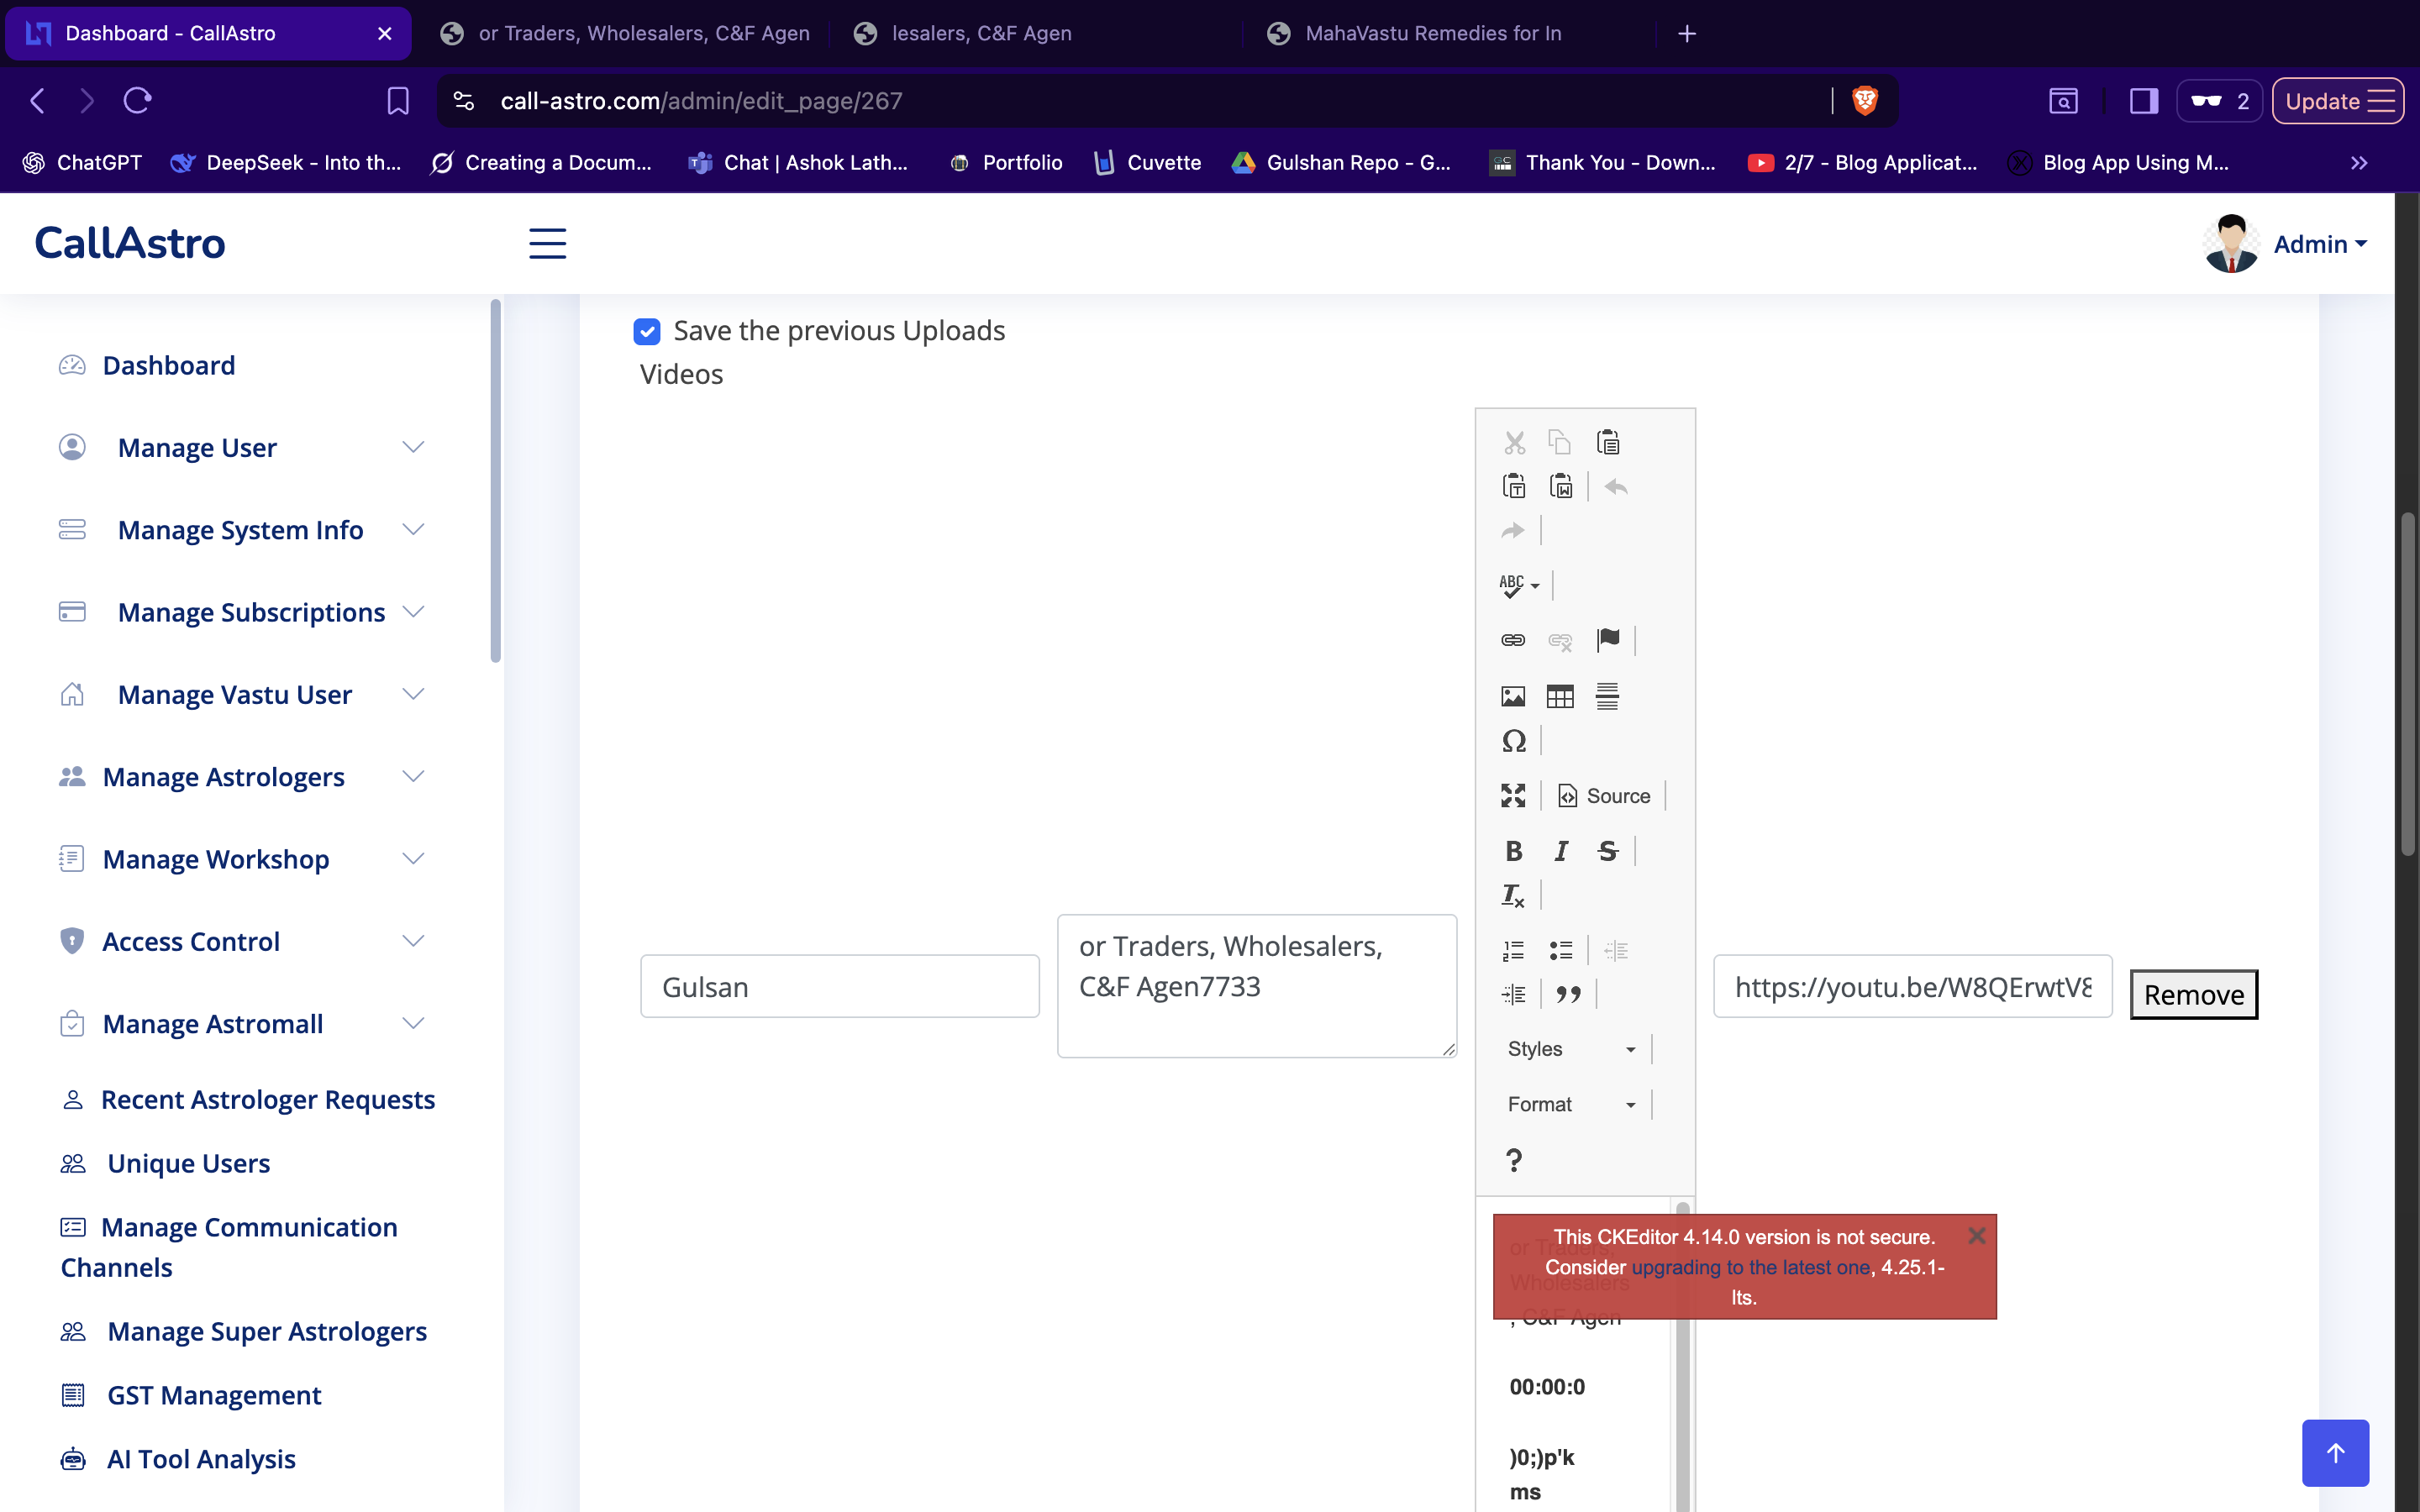Click the Cut icon in editor toolbar
The image size is (2420, 1512).
1514,442
